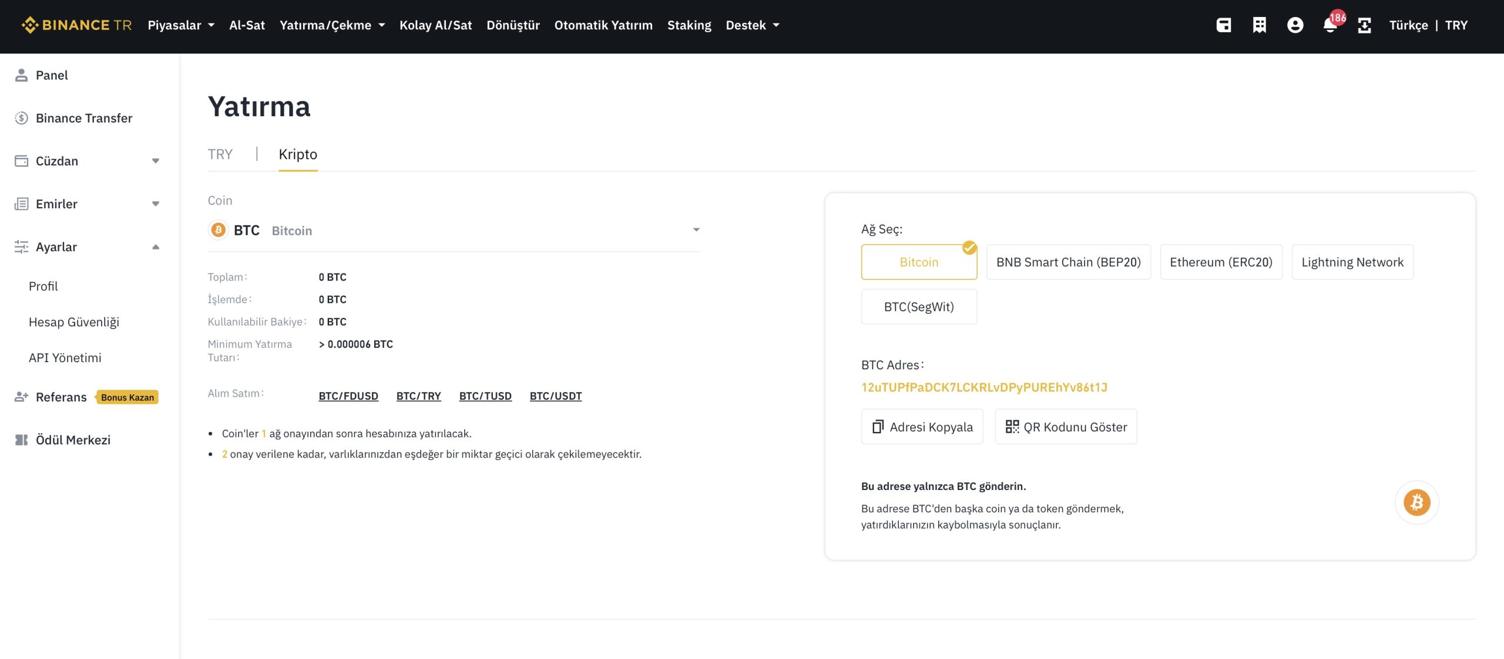Viewport: 1504px width, 659px height.
Task: Open the BTC/USDT trading pair link
Action: click(x=555, y=396)
